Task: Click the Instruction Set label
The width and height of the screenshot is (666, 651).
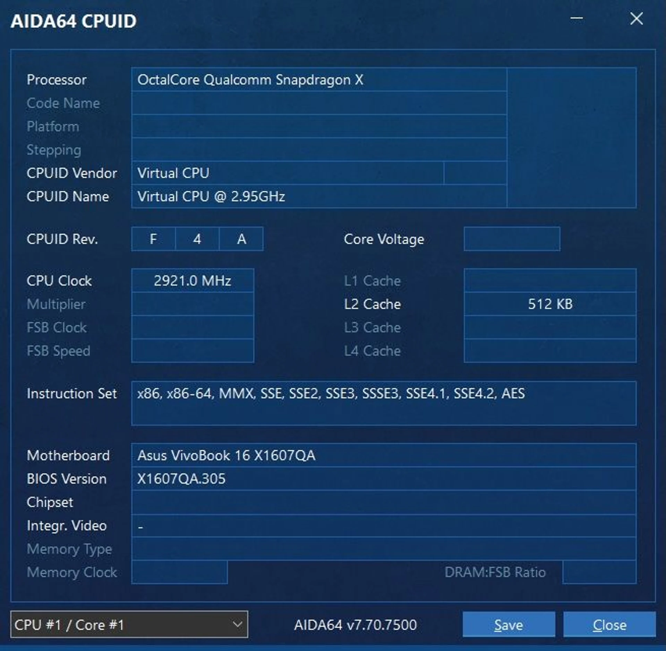Action: tap(72, 393)
